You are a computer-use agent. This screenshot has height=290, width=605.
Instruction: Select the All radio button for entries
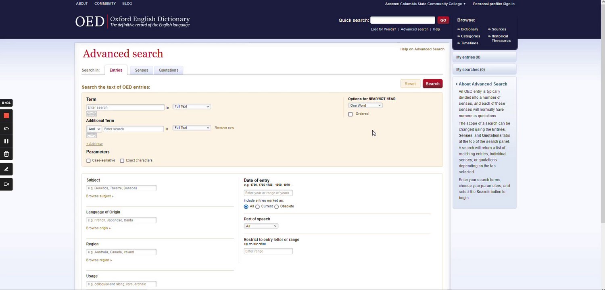[246, 207]
